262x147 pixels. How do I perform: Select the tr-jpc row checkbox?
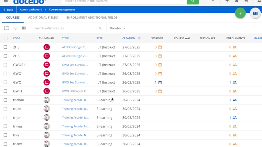[x=5, y=109]
